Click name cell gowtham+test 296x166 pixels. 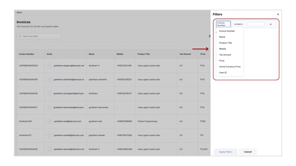95,122
